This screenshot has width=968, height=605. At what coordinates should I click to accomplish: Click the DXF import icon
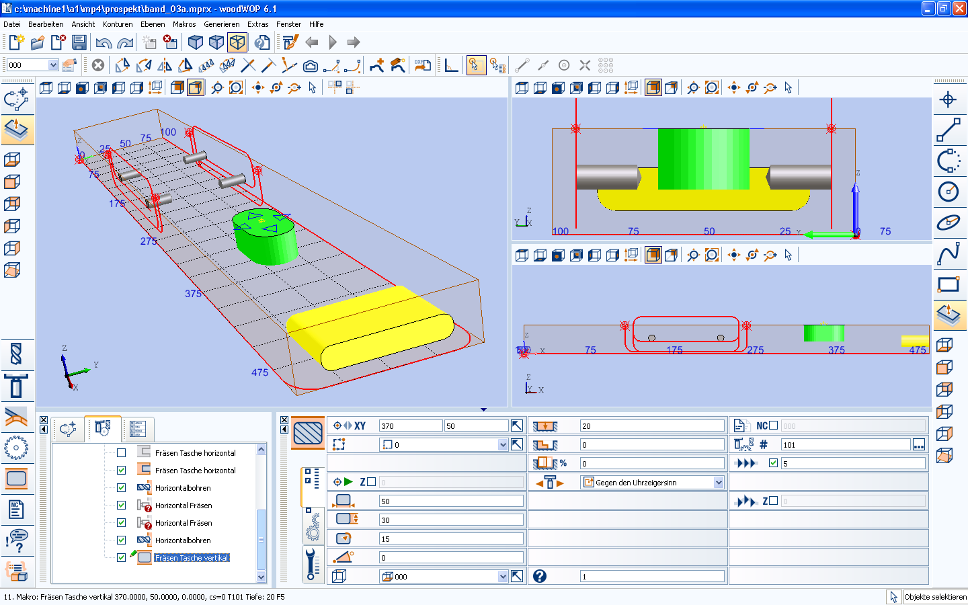tap(422, 65)
